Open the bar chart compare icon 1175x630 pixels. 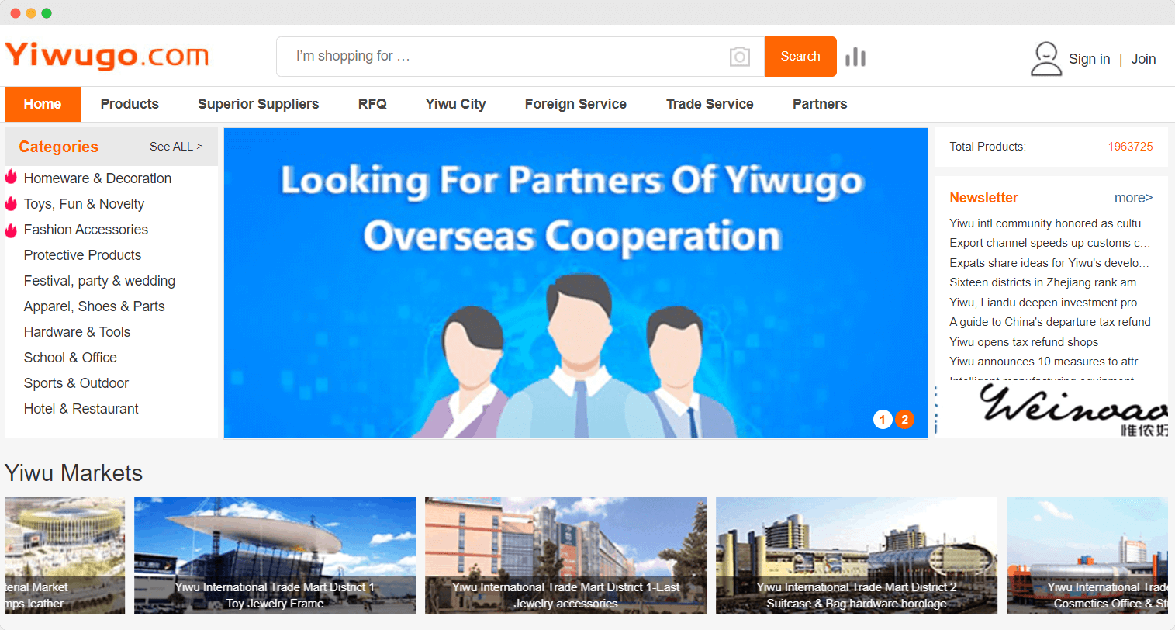(855, 57)
